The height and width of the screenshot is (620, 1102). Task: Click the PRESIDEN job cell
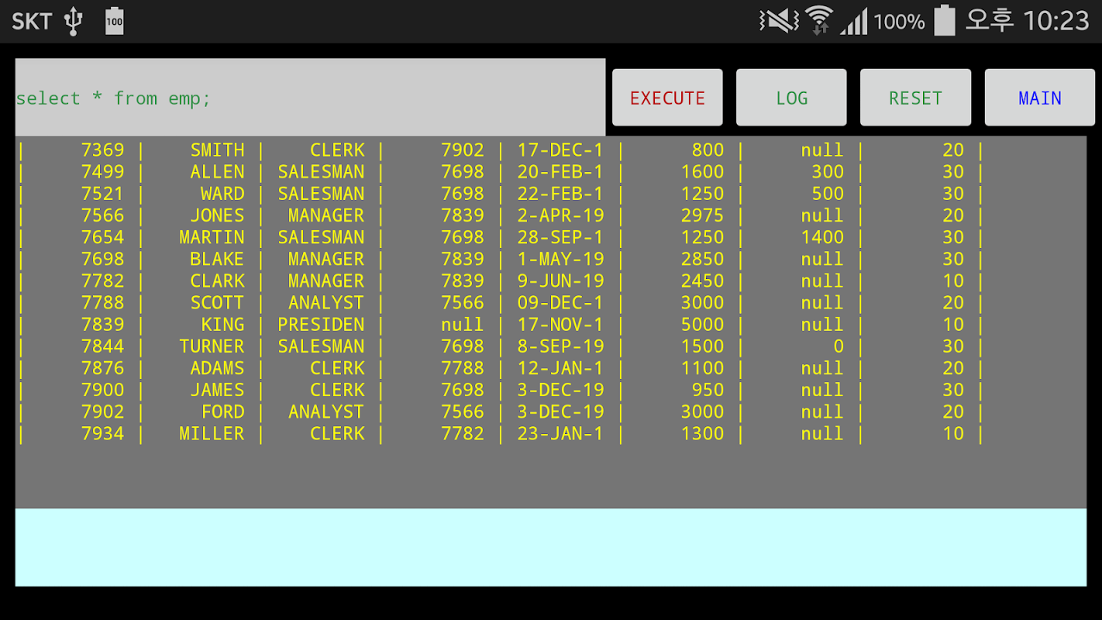[321, 324]
